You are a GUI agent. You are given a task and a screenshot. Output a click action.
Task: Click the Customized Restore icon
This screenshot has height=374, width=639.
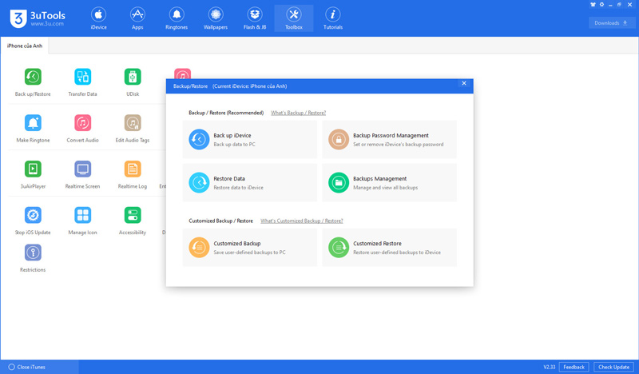[339, 248]
